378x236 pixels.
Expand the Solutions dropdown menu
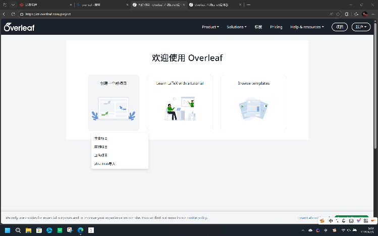coord(237,27)
